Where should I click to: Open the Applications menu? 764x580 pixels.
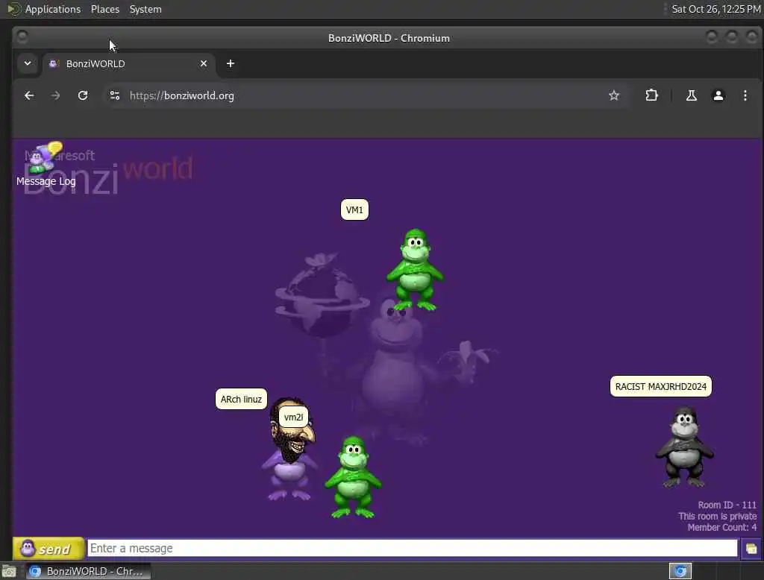pos(53,9)
